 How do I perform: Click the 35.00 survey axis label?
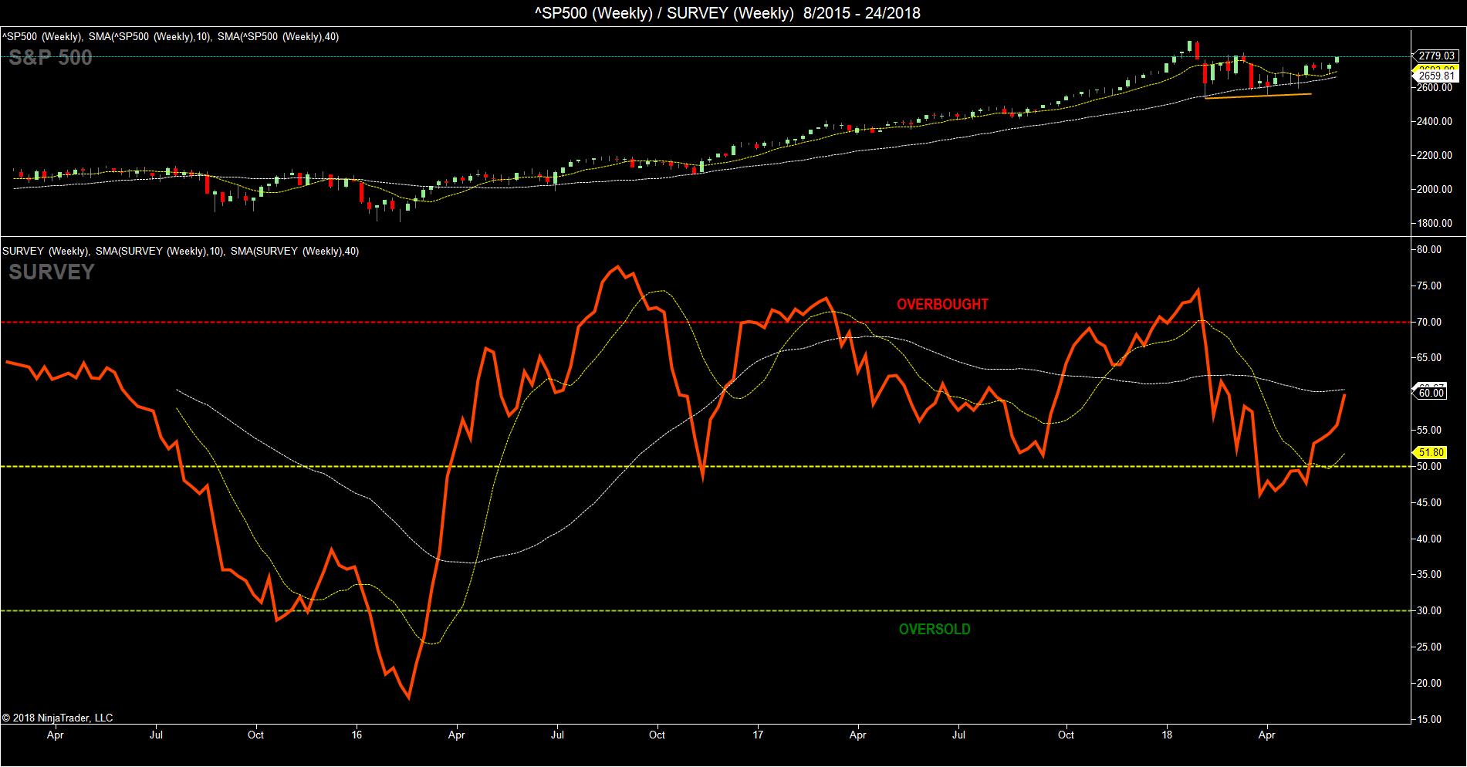[x=1429, y=574]
